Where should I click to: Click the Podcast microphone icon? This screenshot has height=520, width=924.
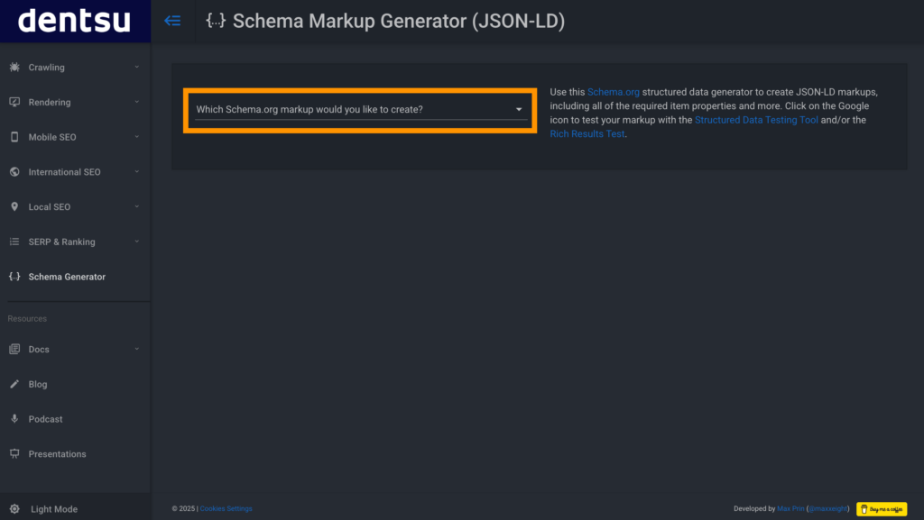[x=14, y=419]
